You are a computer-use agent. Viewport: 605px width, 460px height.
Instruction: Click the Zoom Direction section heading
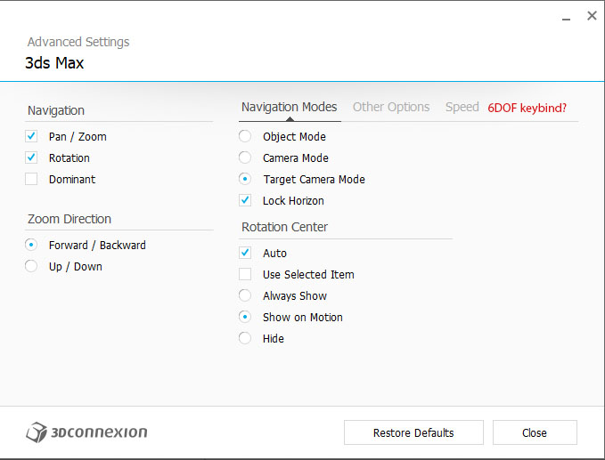click(x=69, y=219)
